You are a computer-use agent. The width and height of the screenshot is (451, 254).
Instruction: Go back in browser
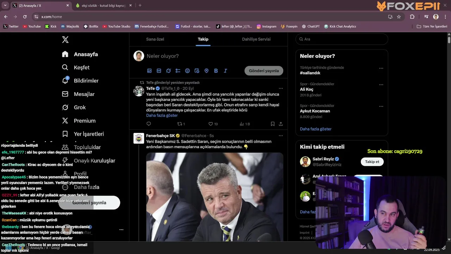pyautogui.click(x=6, y=17)
